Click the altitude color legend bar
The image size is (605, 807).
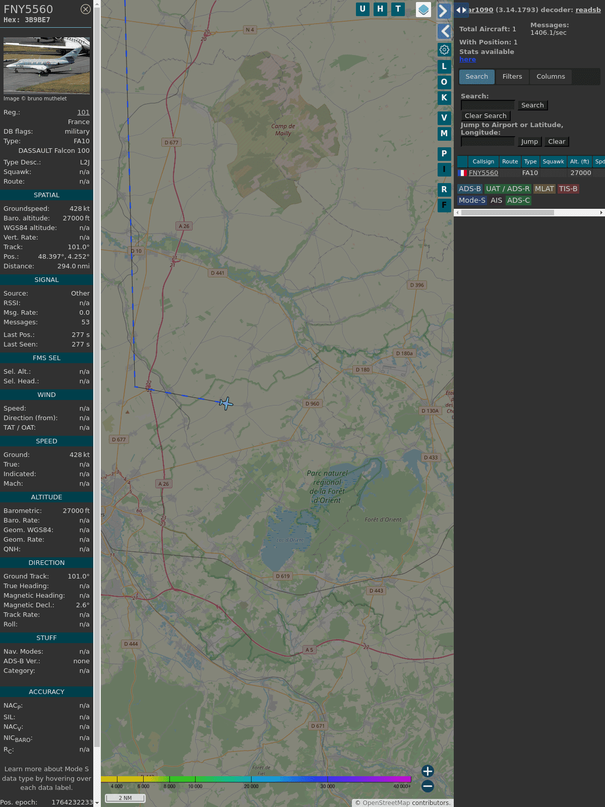pyautogui.click(x=256, y=779)
